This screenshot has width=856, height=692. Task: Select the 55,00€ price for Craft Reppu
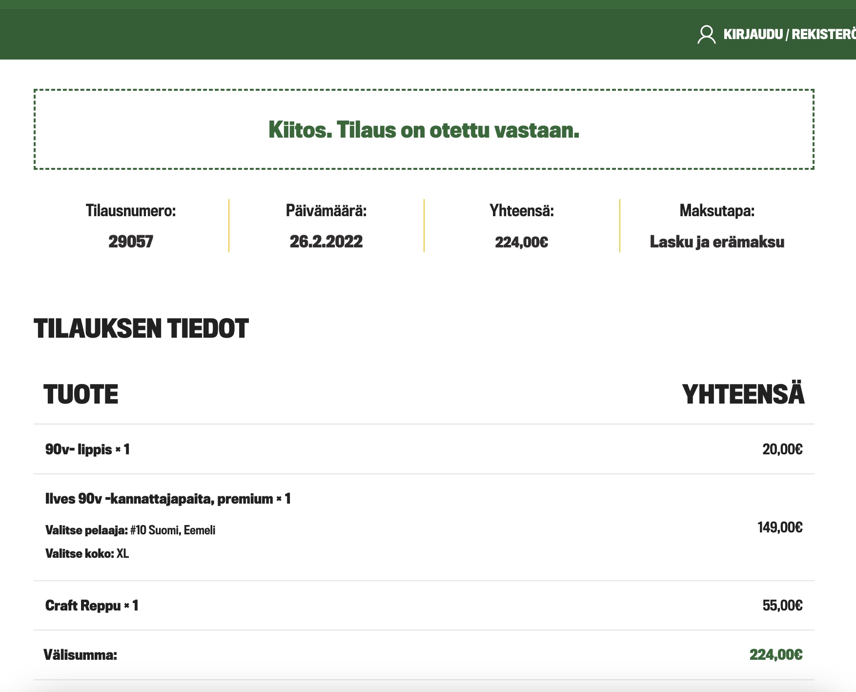783,606
